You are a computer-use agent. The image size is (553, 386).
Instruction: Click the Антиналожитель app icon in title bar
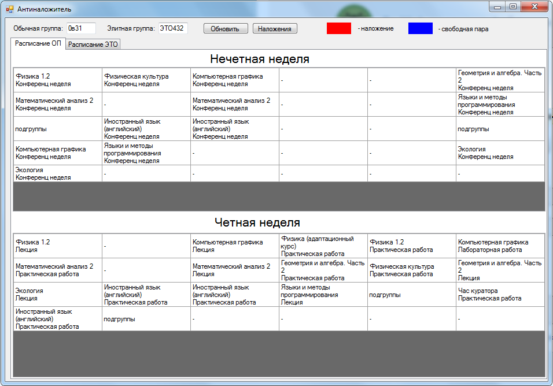(9, 9)
